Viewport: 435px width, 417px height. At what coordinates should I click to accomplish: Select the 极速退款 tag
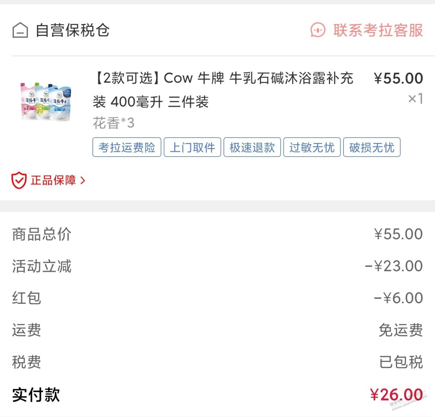pos(252,147)
